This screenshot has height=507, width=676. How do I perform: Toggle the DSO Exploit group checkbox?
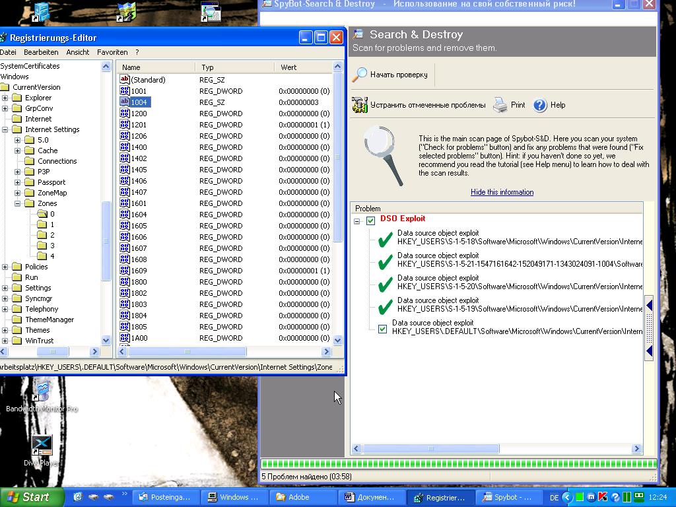pos(371,221)
